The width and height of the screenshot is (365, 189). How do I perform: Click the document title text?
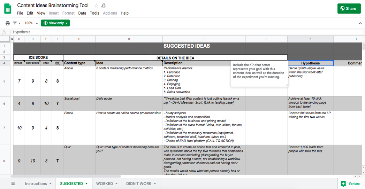tap(53, 5)
